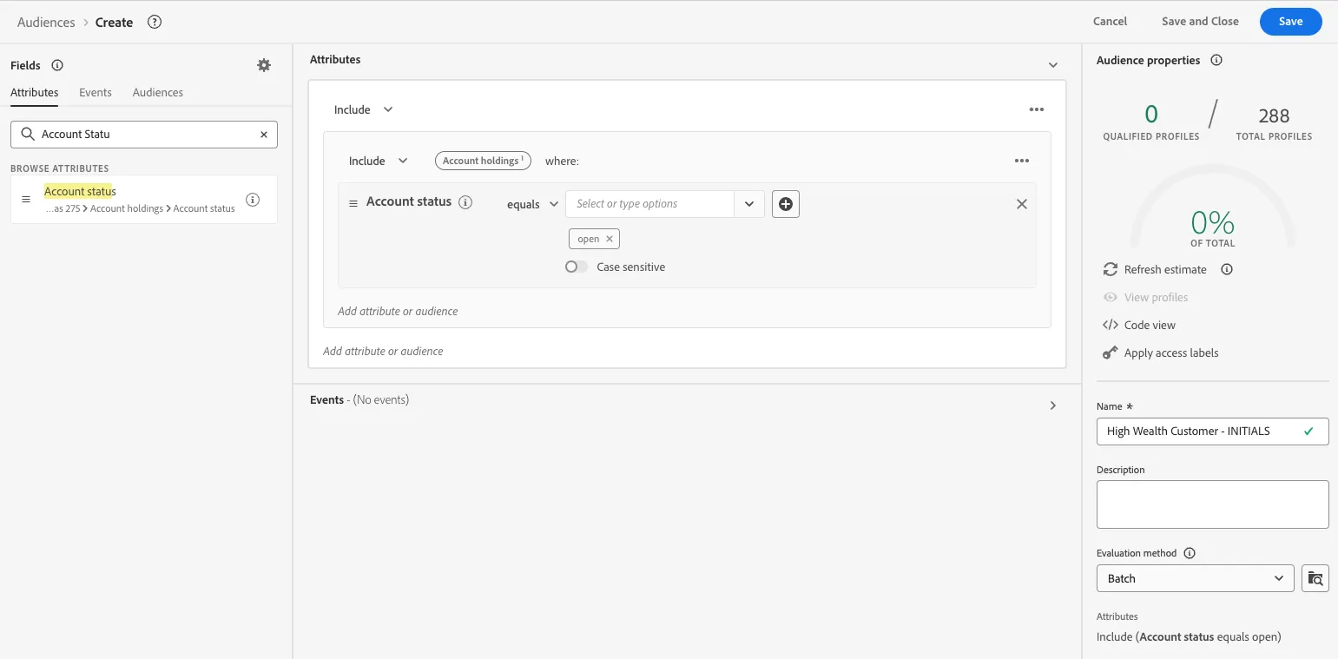
Task: Show Audience properties info tooltip
Action: tap(1216, 61)
